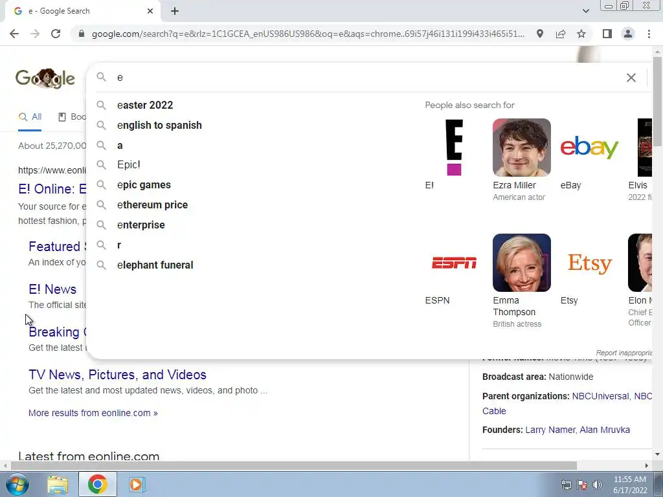Image resolution: width=663 pixels, height=497 pixels.
Task: Open the eBay logo thumbnail
Action: [589, 148]
